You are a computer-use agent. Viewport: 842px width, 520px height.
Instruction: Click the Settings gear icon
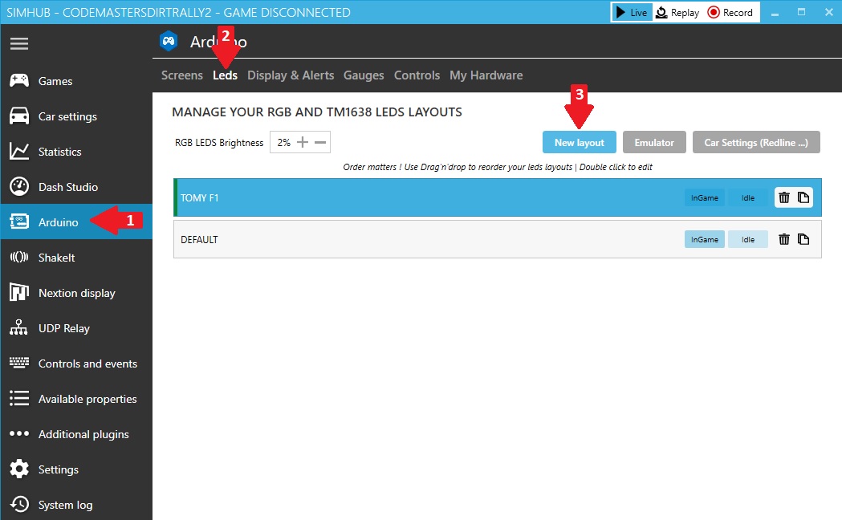tap(18, 469)
